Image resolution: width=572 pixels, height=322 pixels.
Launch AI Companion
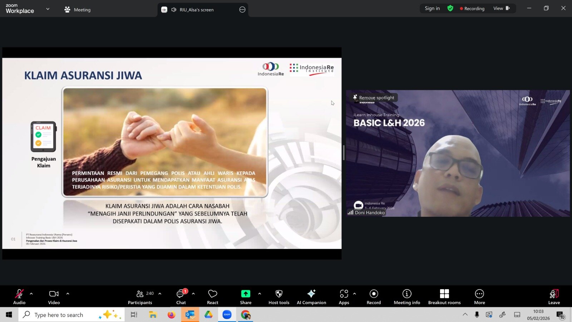coord(311,297)
